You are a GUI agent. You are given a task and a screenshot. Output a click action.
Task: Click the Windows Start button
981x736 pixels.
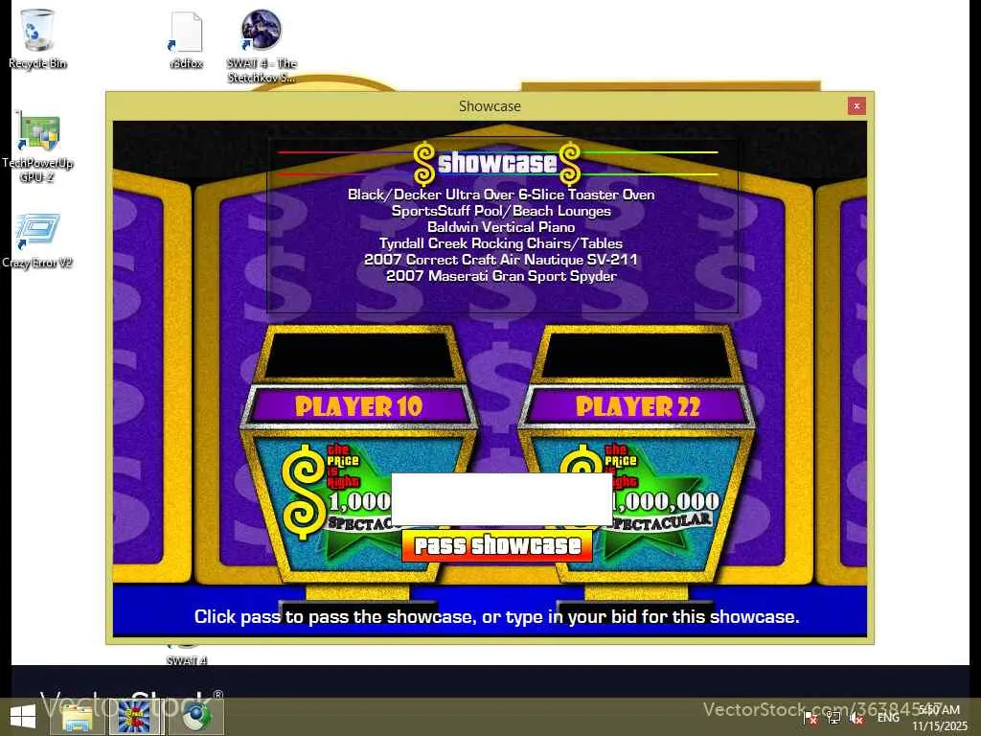(x=23, y=717)
